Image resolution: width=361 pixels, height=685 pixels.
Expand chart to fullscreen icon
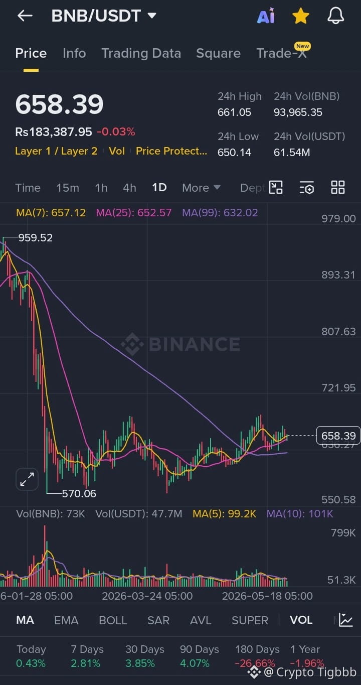point(27,479)
